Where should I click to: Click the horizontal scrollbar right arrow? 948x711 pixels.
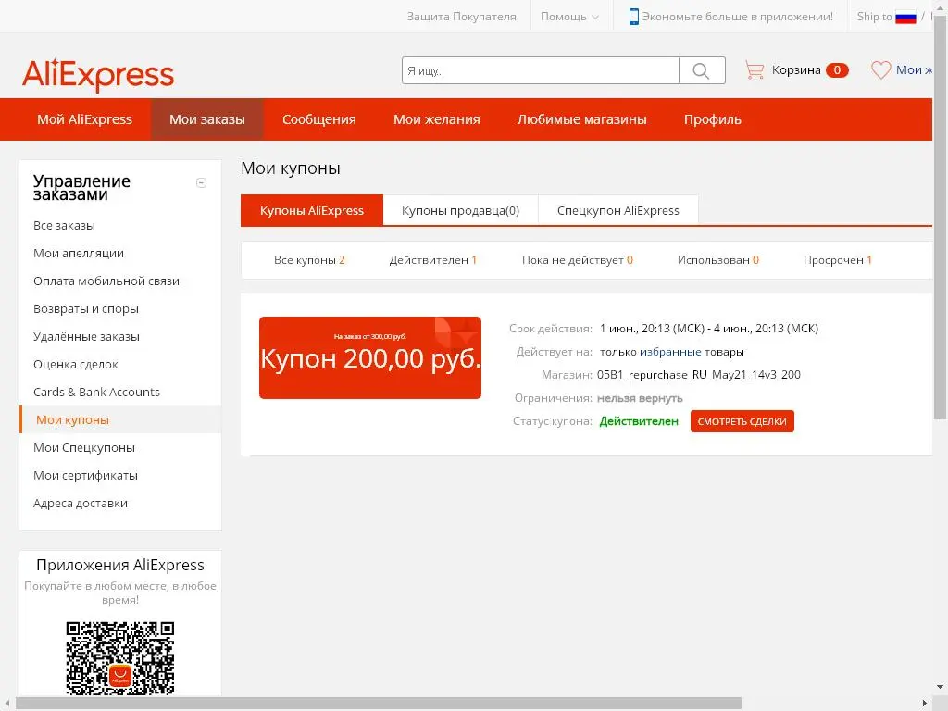(x=925, y=704)
